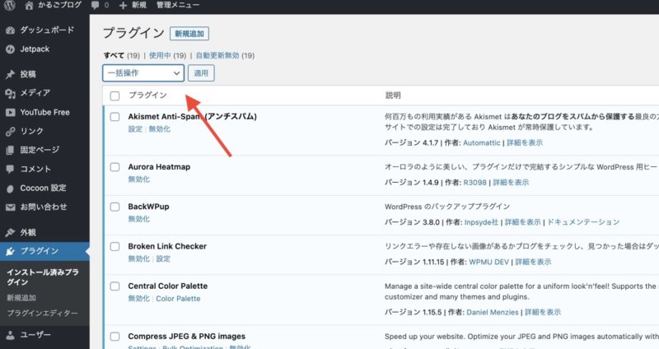Click the Jetpack sidebar icon
Image resolution: width=659 pixels, height=349 pixels.
(x=11, y=49)
